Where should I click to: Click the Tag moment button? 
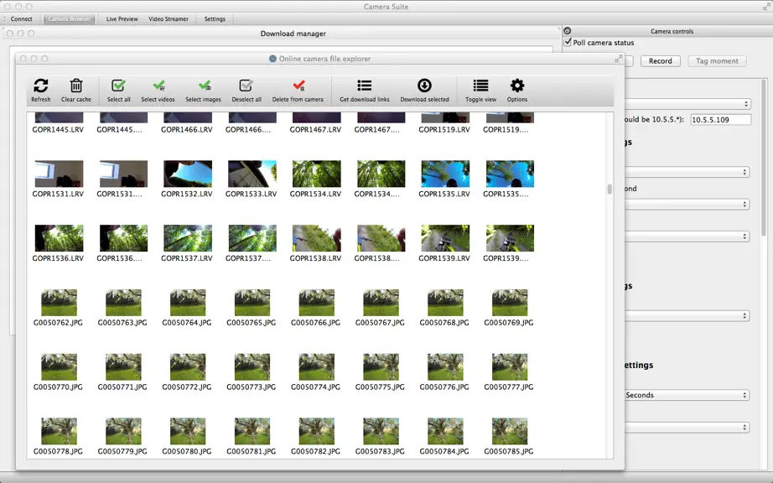coord(717,61)
